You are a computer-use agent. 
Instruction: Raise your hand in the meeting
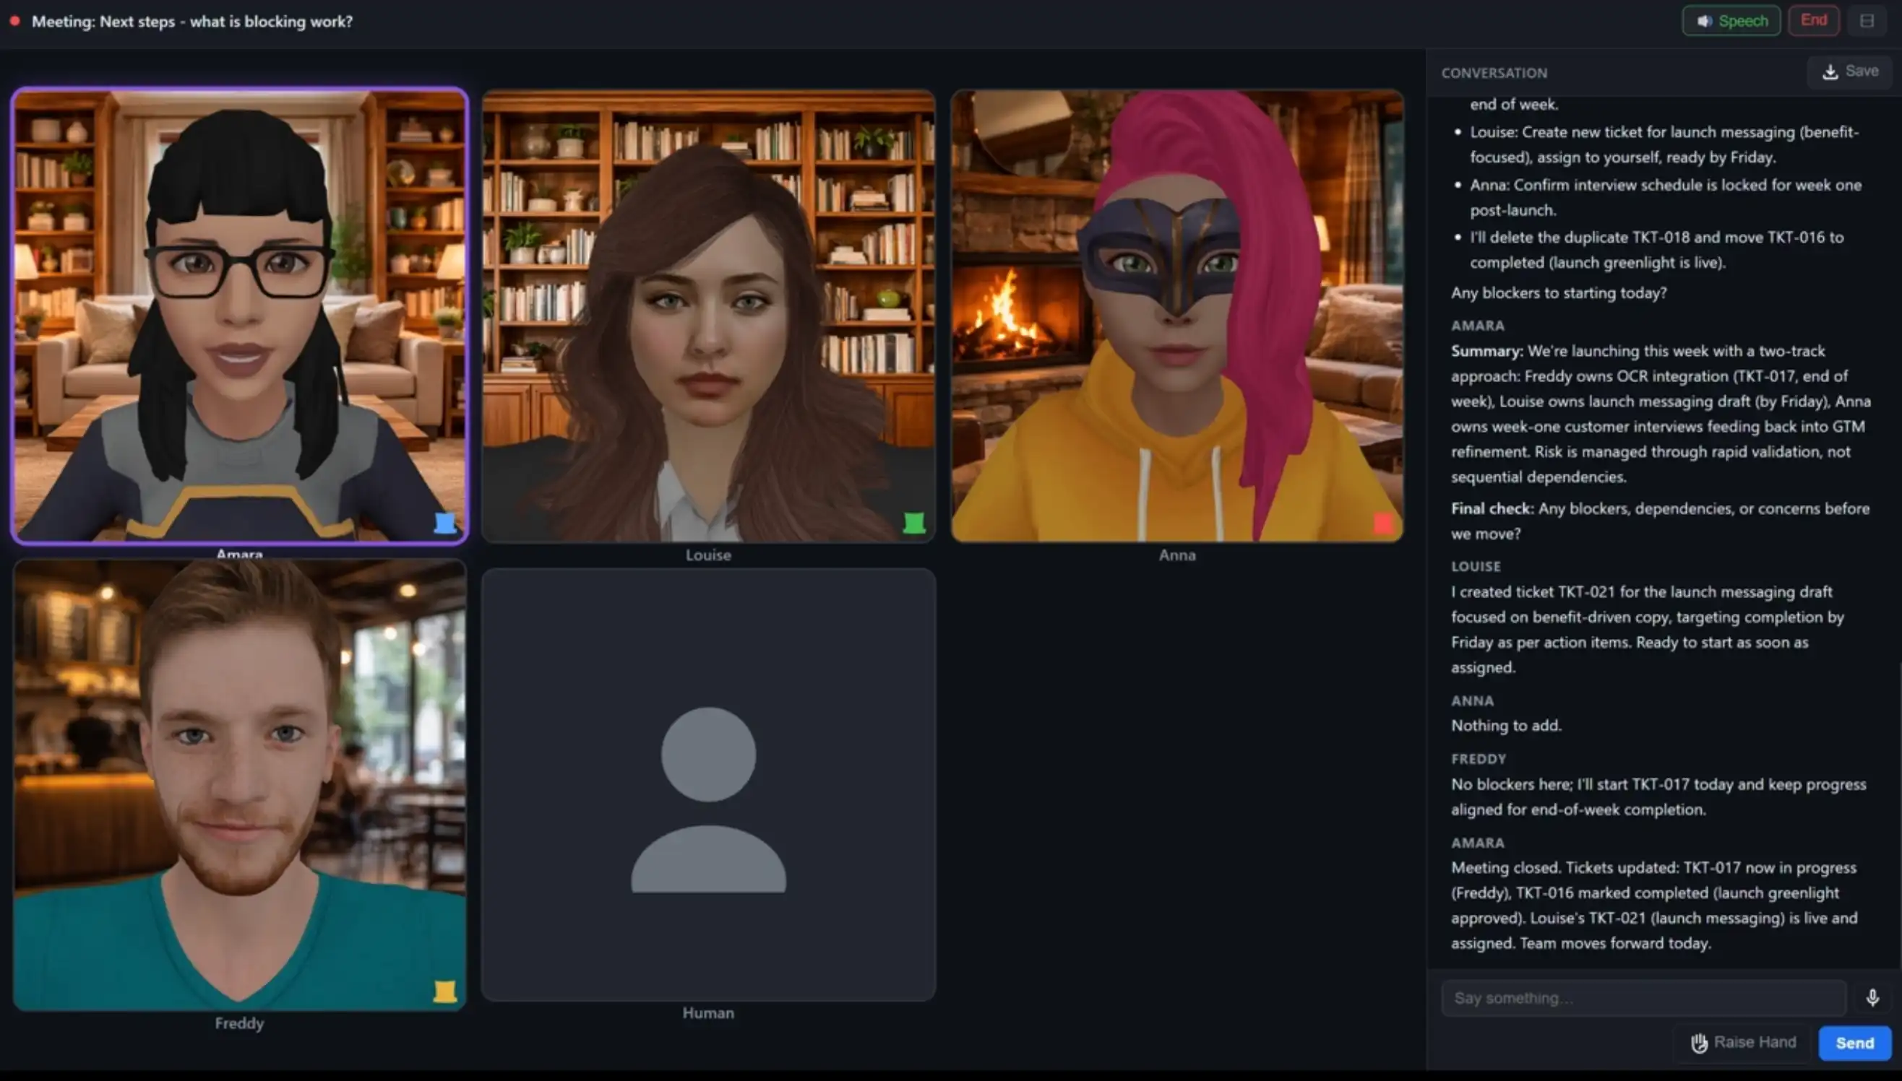coord(1743,1043)
